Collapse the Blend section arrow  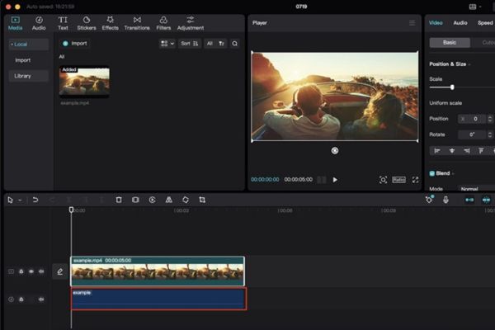click(x=453, y=174)
